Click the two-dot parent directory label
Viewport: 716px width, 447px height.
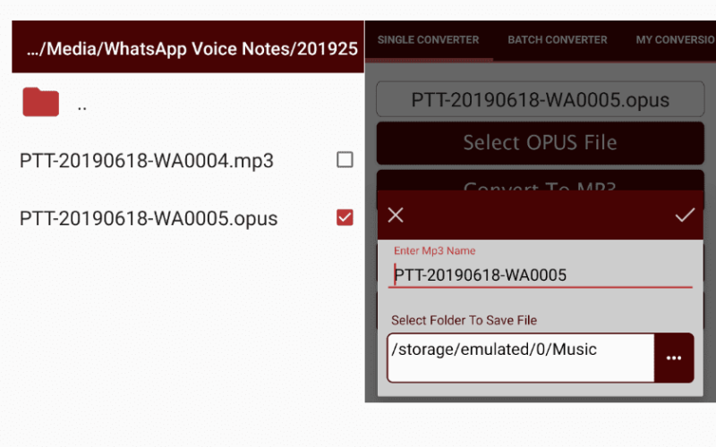tap(82, 108)
